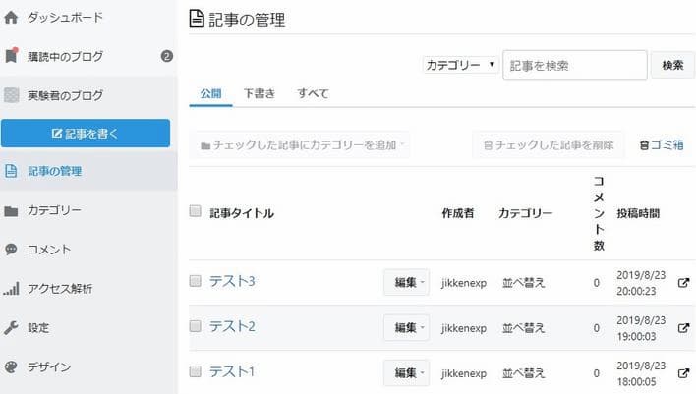The width and height of the screenshot is (696, 394).
Task: Click the 作成者 column header
Action: (x=458, y=213)
